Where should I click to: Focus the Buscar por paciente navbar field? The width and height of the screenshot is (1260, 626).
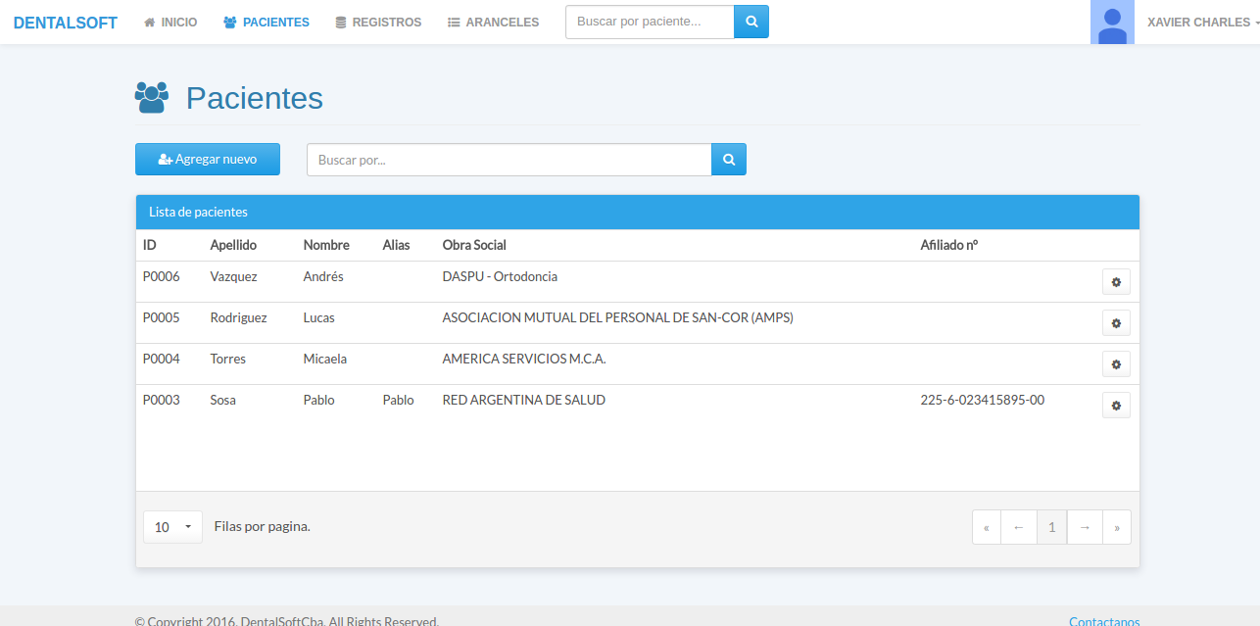click(x=650, y=22)
